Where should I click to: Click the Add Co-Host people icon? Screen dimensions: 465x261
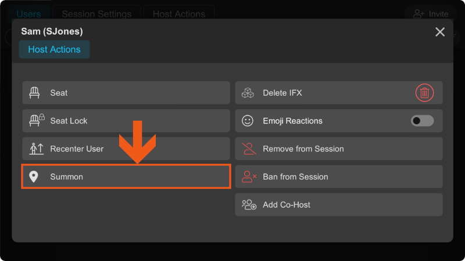(249, 205)
